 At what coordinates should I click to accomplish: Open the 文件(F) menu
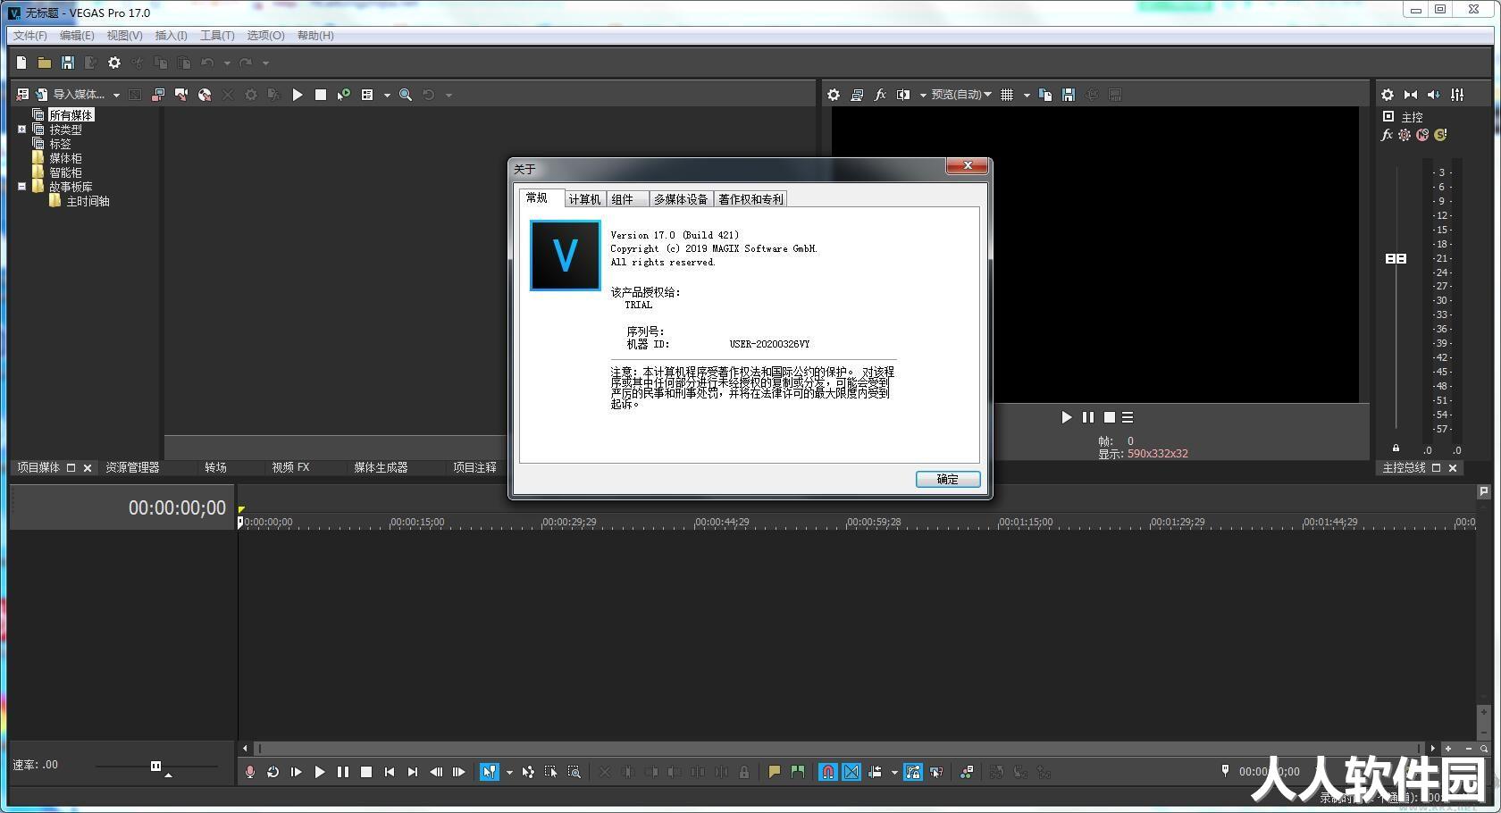(30, 36)
